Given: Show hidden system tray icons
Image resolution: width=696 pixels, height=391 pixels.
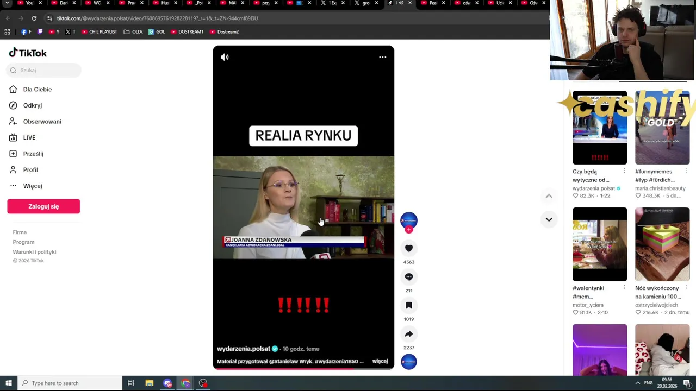Looking at the screenshot, I should coord(637,383).
